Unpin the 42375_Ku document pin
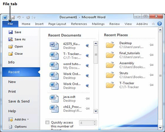Screen dimensions: 165x132 tap(87, 46)
